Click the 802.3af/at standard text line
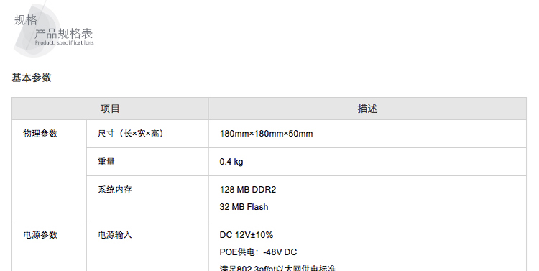The height and width of the screenshot is (271, 539). tap(277, 268)
